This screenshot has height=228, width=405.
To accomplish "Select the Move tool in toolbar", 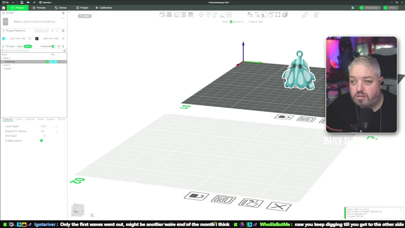I will tap(201, 15).
